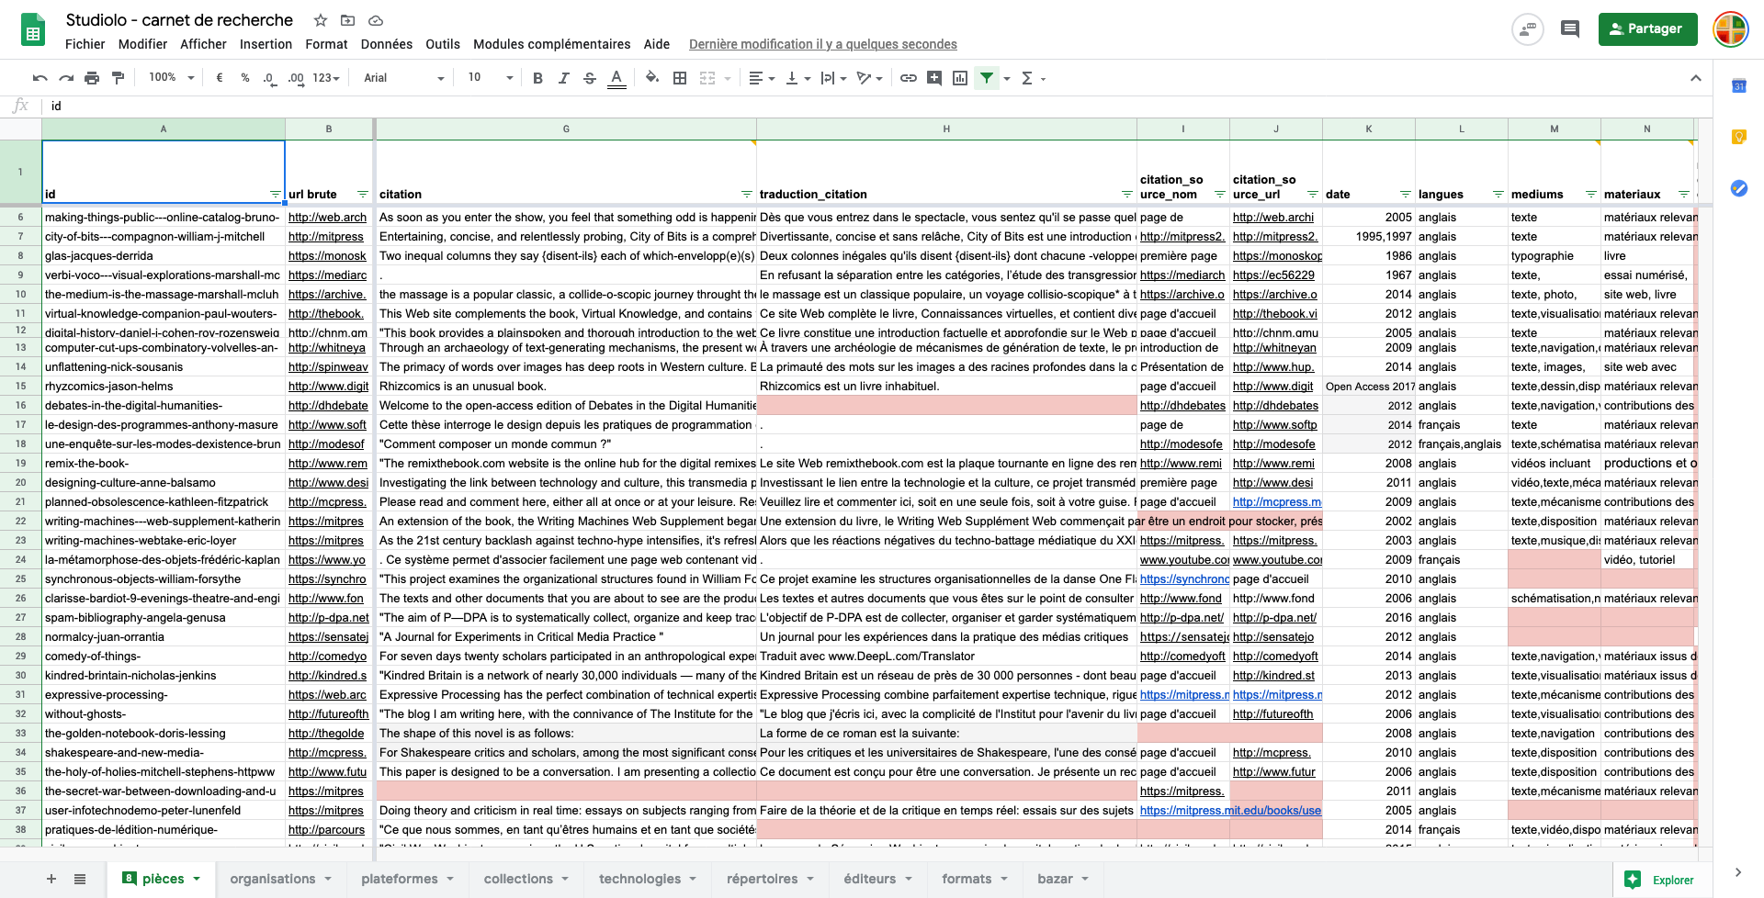Viewport: 1764px width, 898px height.
Task: Open last modification history link
Action: pos(822,44)
